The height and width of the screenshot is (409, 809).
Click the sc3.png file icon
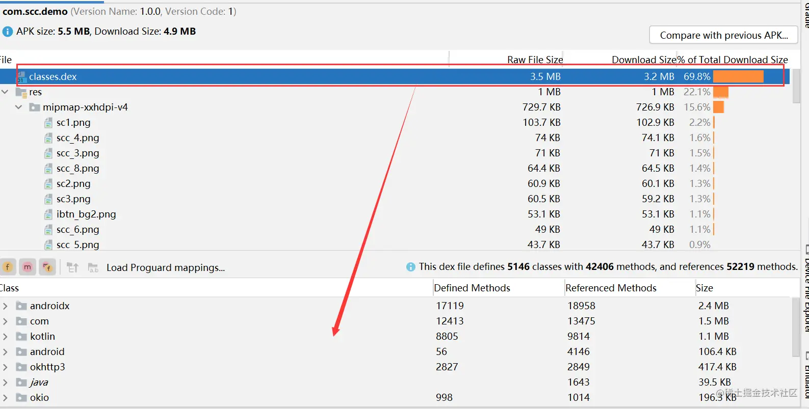click(x=48, y=199)
